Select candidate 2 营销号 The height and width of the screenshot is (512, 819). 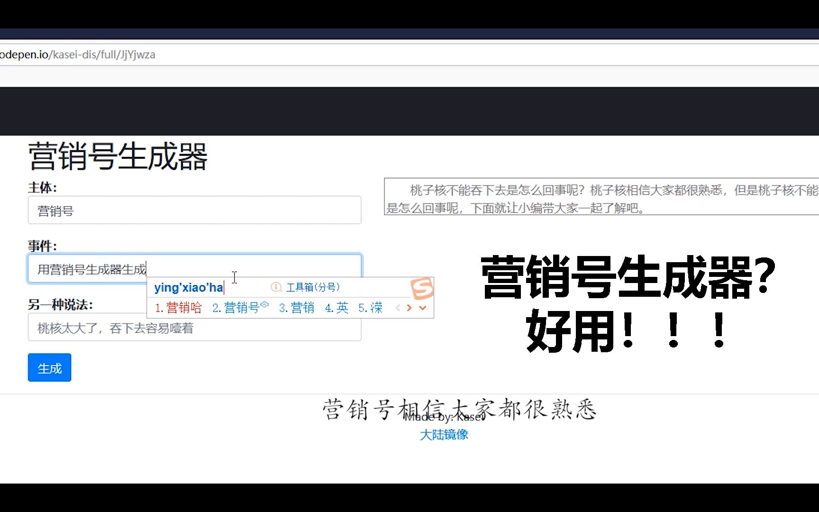coord(240,308)
